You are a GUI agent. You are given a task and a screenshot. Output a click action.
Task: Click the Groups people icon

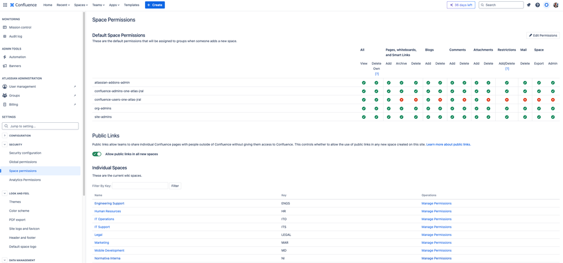click(x=5, y=95)
